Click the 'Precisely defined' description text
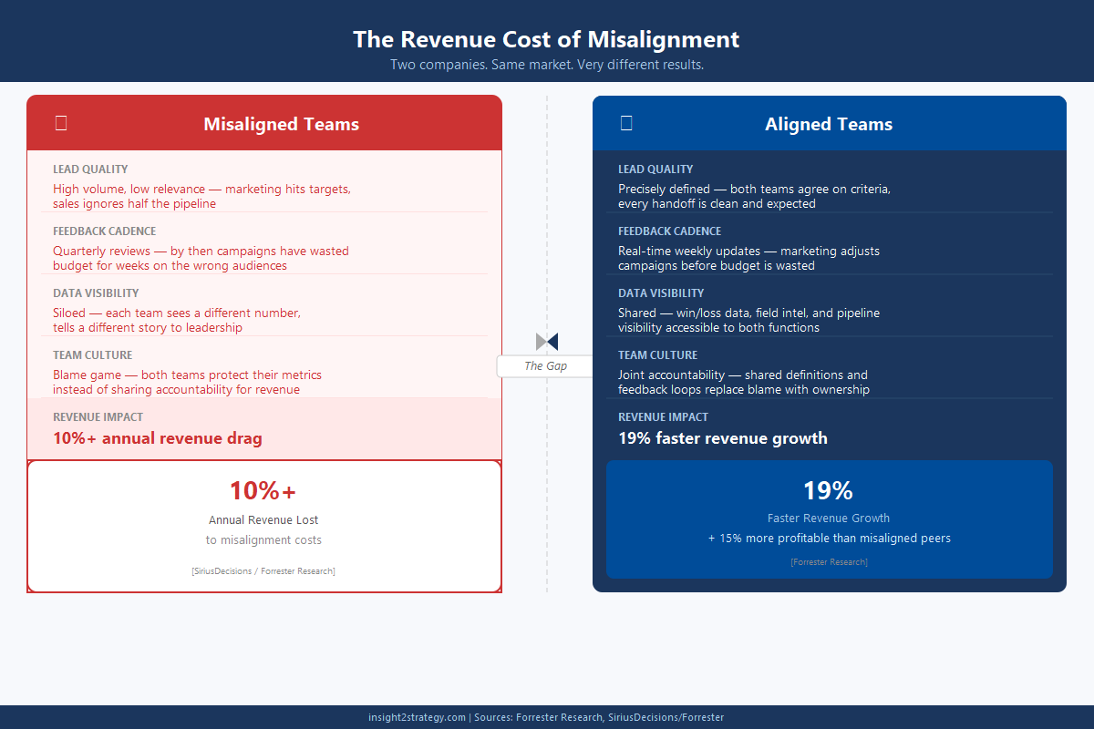Viewport: 1094px width, 729px height. coord(754,197)
